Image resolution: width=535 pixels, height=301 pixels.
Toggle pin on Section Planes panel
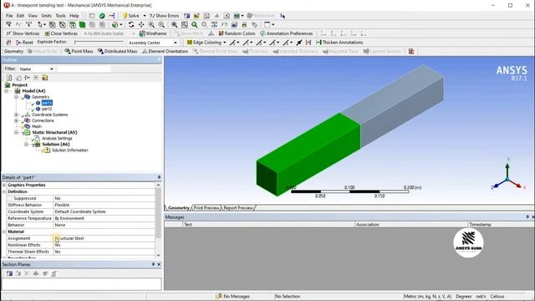tap(153, 264)
